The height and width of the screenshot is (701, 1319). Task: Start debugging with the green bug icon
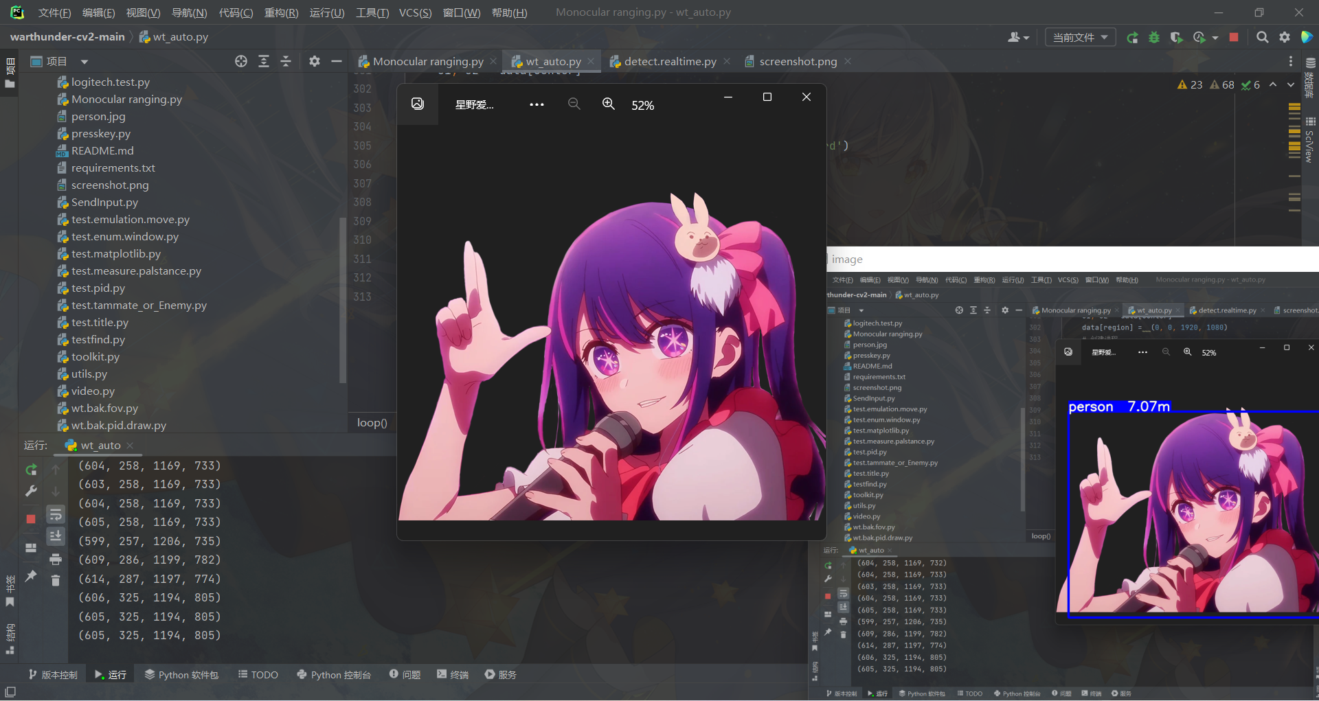click(x=1155, y=38)
